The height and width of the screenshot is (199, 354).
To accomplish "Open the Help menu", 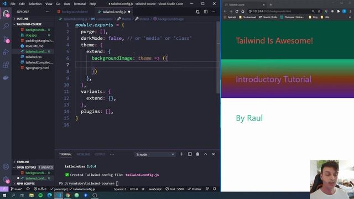I will (93, 4).
